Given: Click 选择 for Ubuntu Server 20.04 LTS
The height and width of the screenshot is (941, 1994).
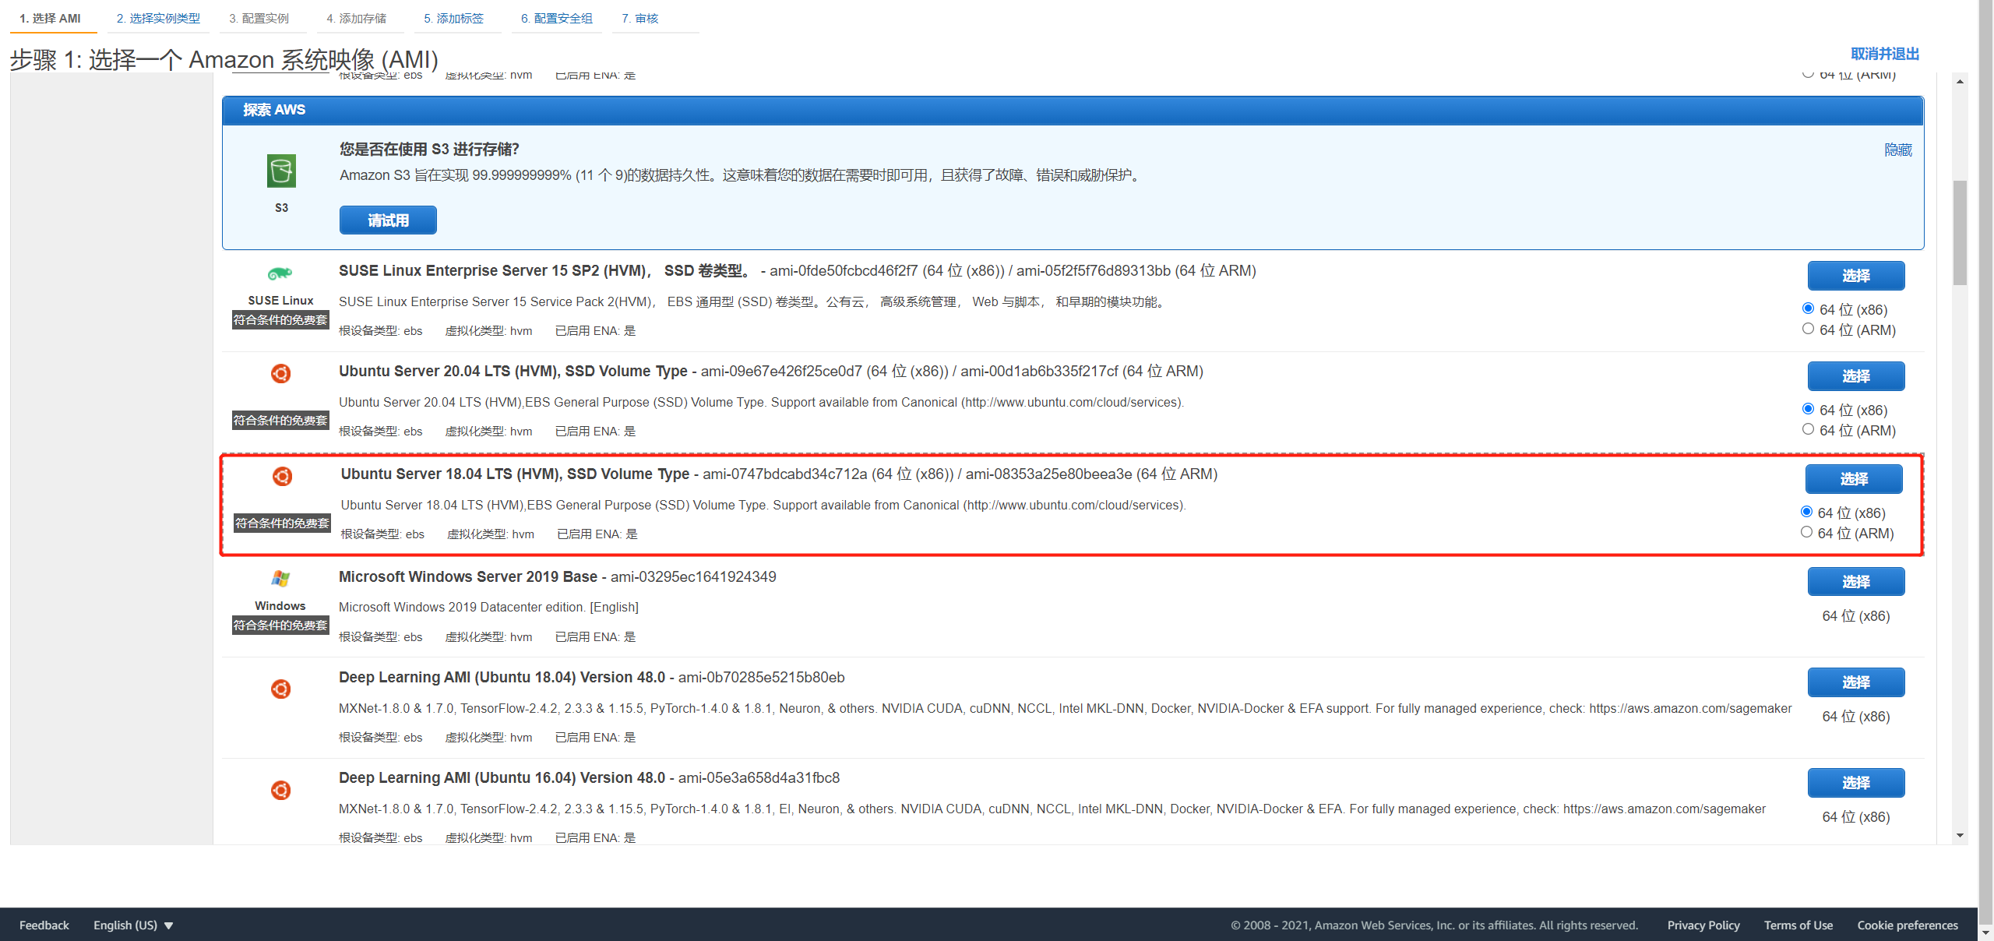Looking at the screenshot, I should click(1856, 376).
